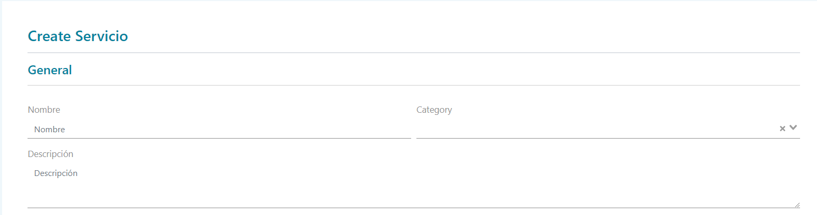The image size is (817, 215).
Task: Select the Create Servicio page heading
Action: (x=78, y=36)
